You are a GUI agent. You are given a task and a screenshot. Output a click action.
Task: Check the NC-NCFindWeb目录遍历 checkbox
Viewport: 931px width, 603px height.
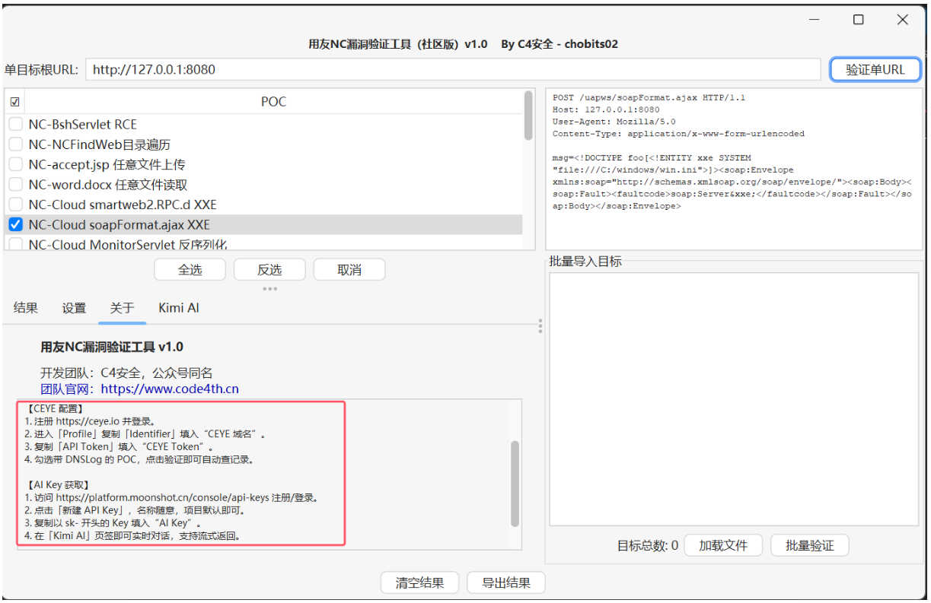pos(15,144)
